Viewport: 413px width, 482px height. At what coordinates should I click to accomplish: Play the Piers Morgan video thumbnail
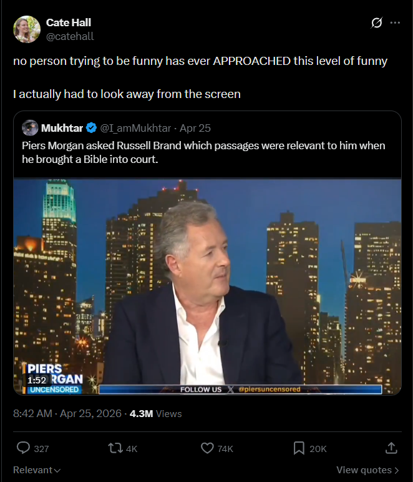point(207,287)
